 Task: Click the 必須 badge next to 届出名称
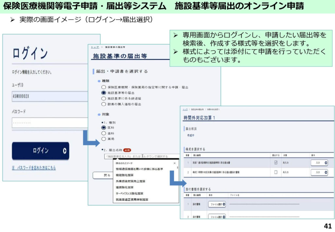(x=127, y=150)
